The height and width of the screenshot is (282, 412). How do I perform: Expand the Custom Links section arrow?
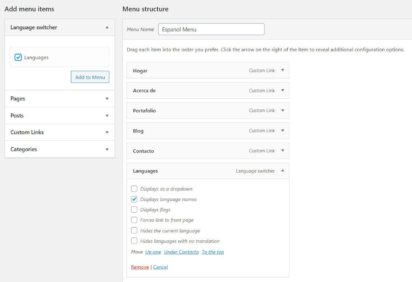coord(107,133)
